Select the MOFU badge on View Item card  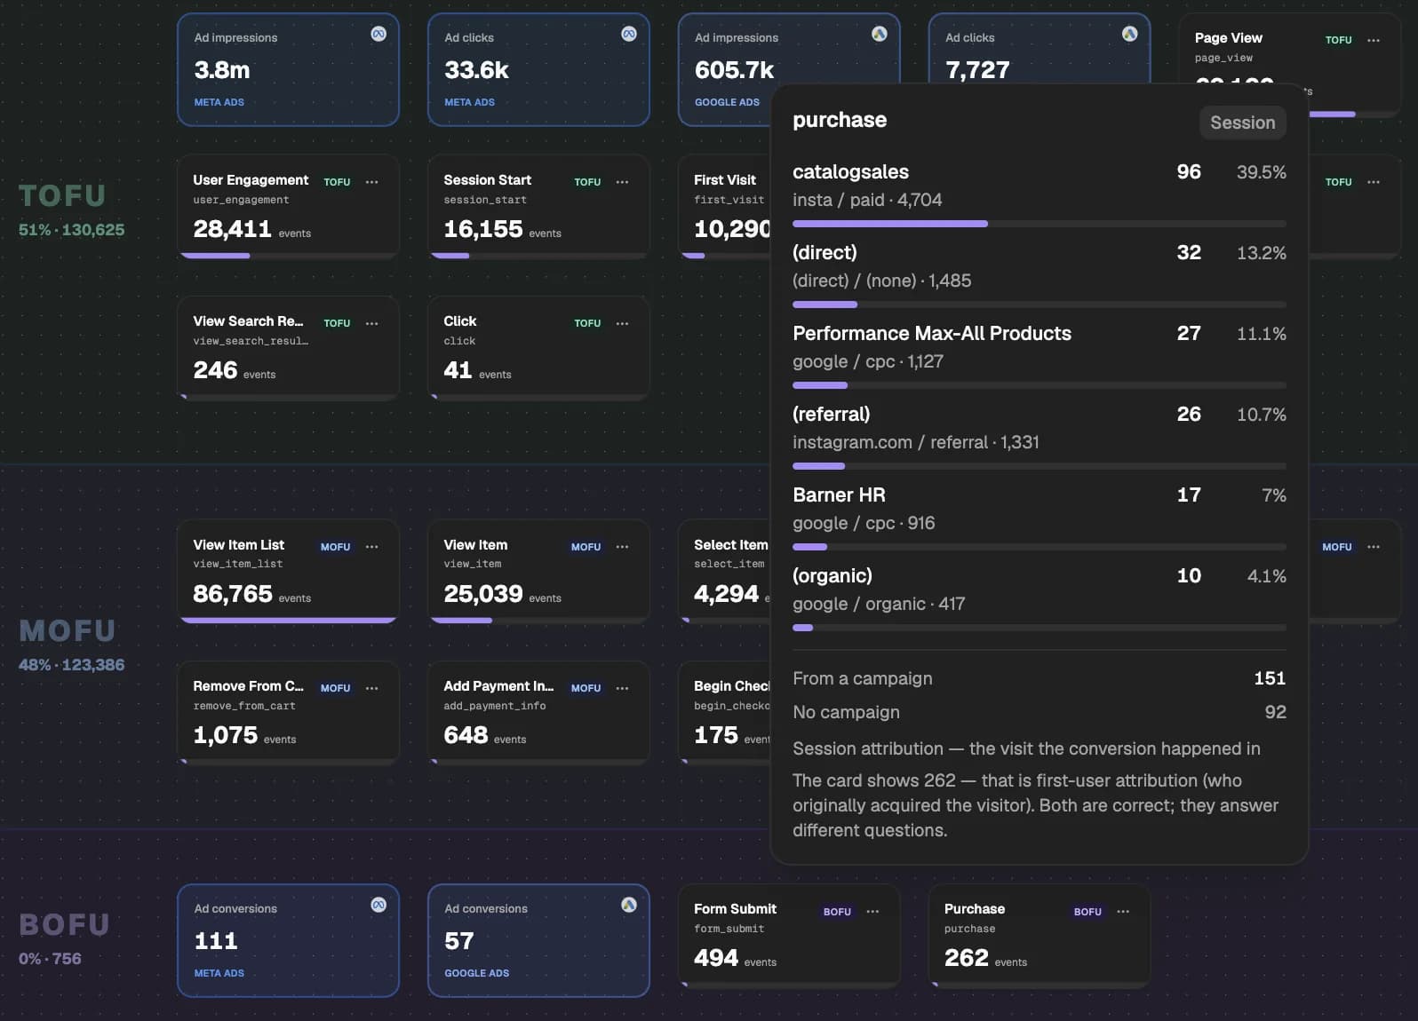click(x=586, y=547)
